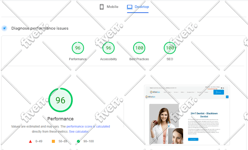Follow the 'performance score is calculated' link
The height and width of the screenshot is (150, 248).
pyautogui.click(x=88, y=126)
